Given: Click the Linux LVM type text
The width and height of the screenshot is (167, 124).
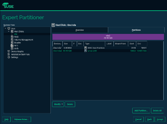Looking at the screenshot, I should [92, 51].
